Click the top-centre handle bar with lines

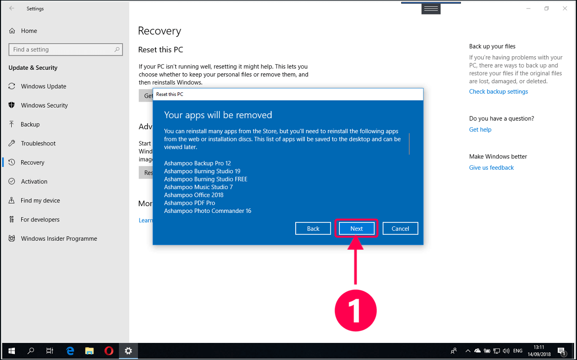431,9
